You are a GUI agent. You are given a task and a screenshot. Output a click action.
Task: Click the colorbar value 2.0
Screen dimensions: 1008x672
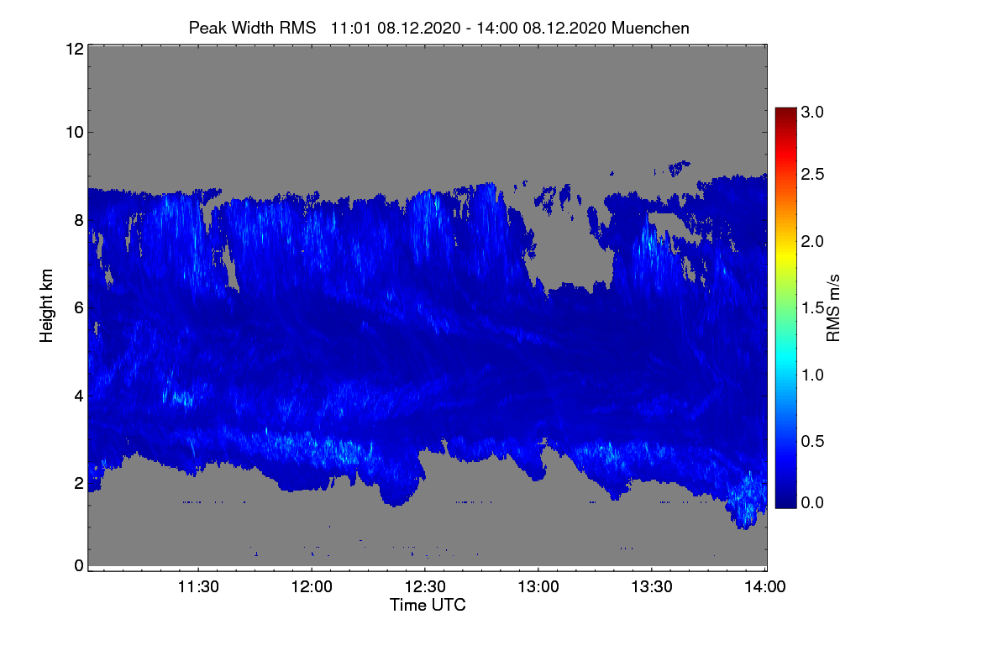click(813, 242)
